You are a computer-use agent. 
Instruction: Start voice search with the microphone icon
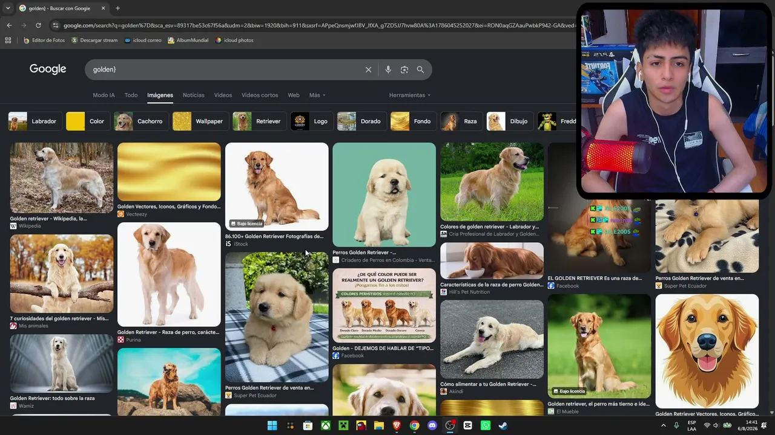[388, 69]
